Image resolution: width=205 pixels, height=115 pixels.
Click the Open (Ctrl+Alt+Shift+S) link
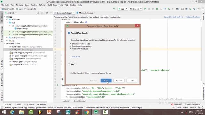[x=173, y=17]
